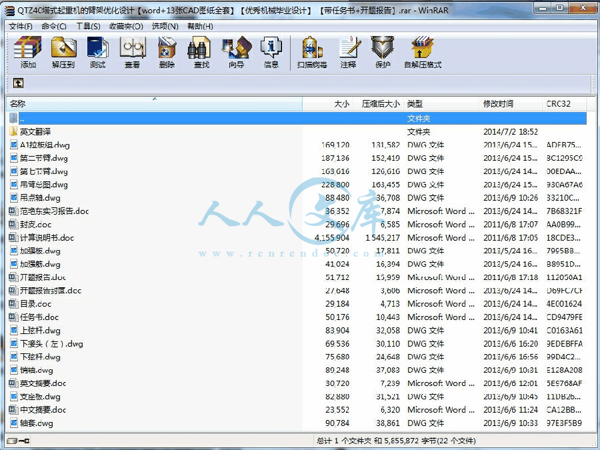Select file 吊臂总图.dwg
The image size is (600, 450).
point(44,185)
